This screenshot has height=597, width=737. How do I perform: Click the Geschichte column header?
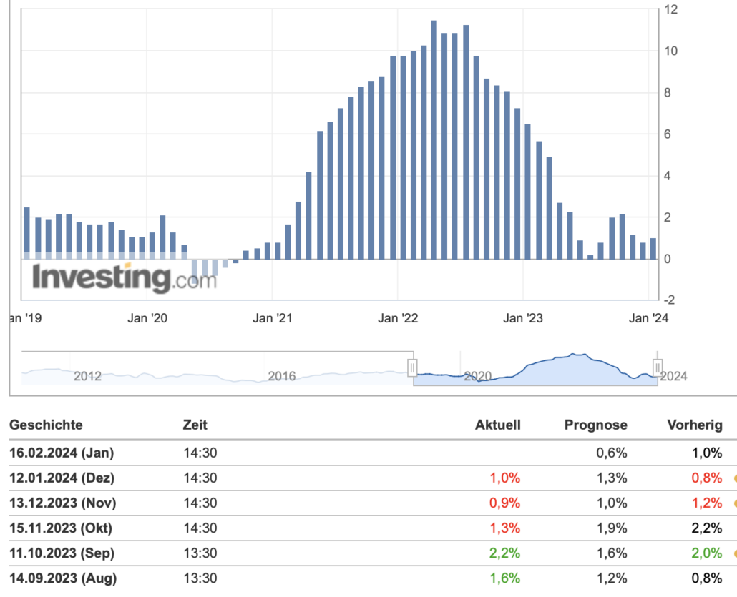pyautogui.click(x=46, y=425)
